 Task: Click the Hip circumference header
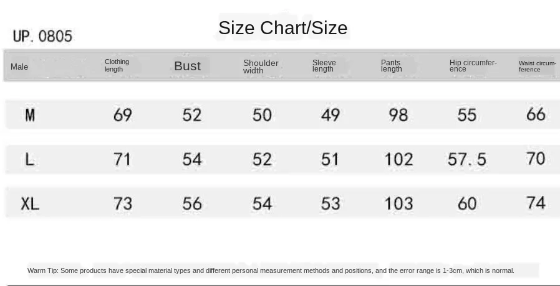[473, 66]
